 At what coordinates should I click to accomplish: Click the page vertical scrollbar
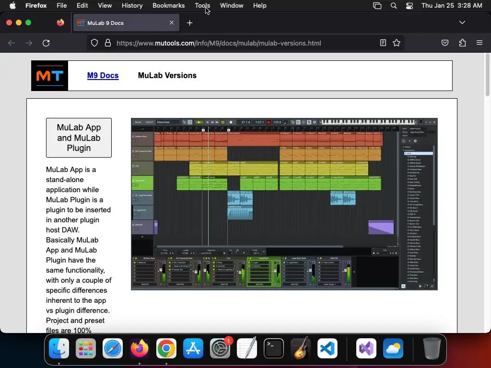(488, 75)
